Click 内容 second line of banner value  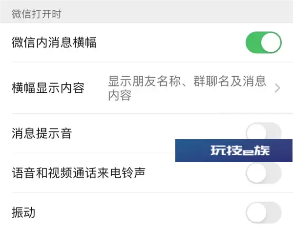[x=120, y=95]
